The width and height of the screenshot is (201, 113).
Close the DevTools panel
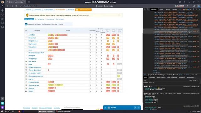point(199,9)
